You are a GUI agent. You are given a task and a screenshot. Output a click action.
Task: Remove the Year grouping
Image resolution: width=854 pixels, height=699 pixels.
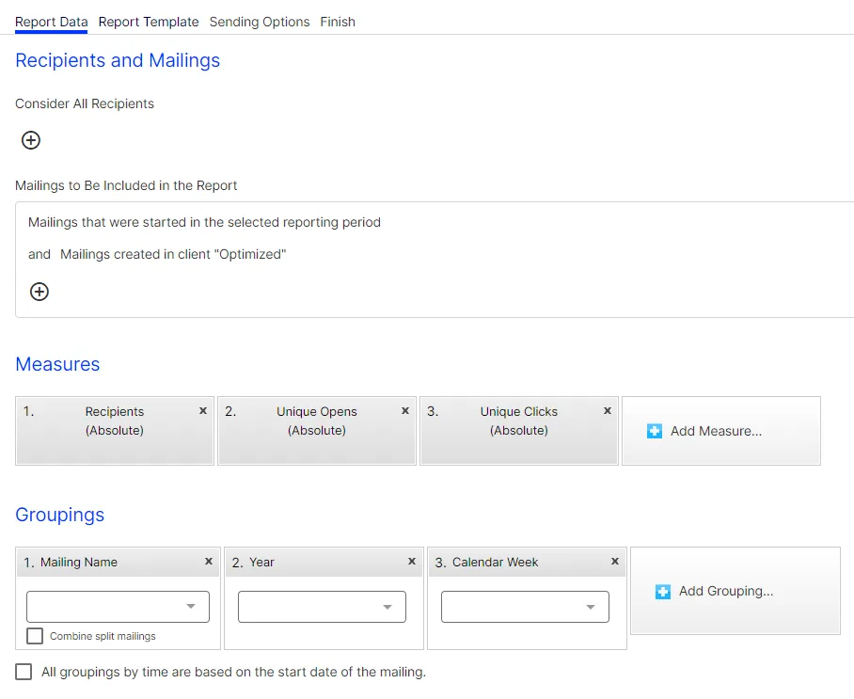click(x=412, y=561)
